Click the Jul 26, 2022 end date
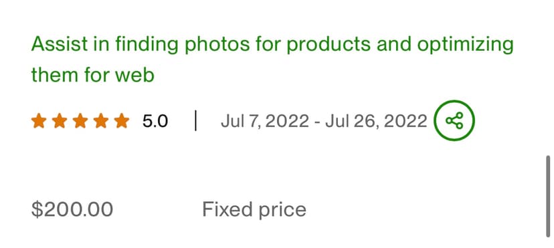Screen dimensions: 554x248 (376, 122)
